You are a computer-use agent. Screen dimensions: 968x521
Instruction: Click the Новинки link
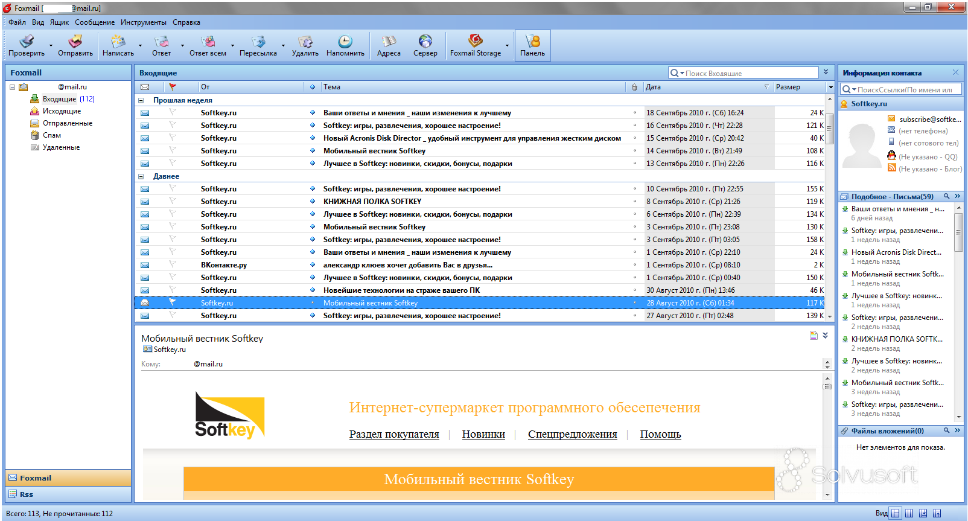(483, 434)
